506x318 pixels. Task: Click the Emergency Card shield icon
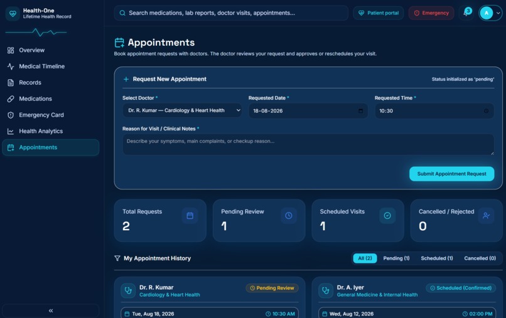[11, 115]
